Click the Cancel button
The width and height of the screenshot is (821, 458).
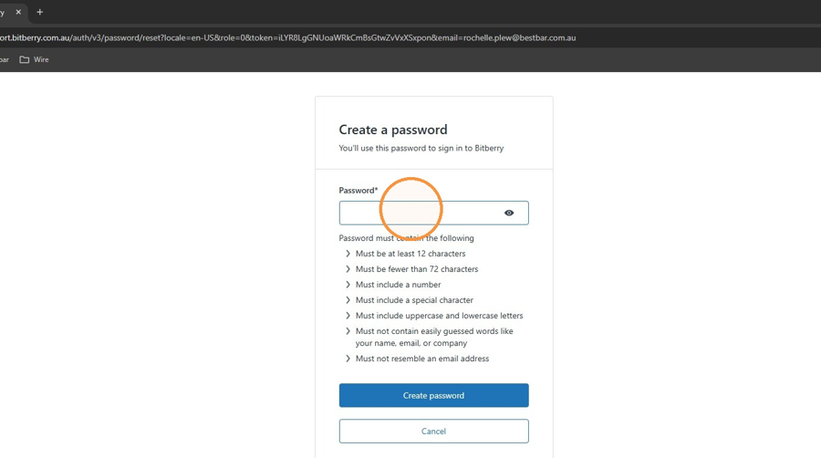point(433,432)
